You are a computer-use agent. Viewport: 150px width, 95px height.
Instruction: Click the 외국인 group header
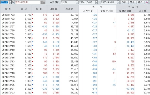point(133,7)
